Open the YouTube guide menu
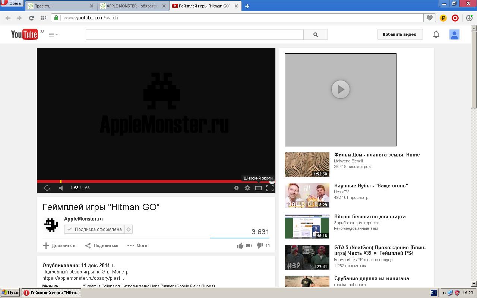The image size is (477, 298). [53, 35]
